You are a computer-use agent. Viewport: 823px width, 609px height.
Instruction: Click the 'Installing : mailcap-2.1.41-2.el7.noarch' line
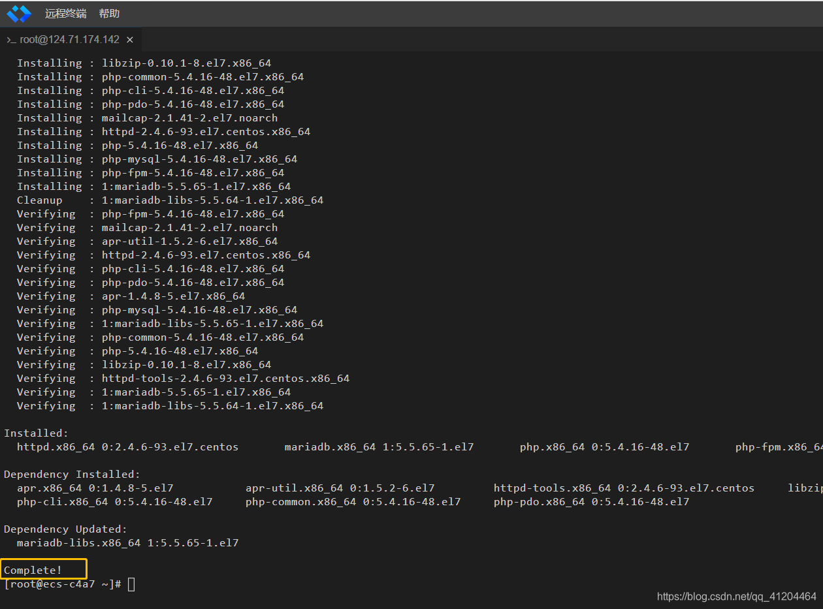coord(147,118)
